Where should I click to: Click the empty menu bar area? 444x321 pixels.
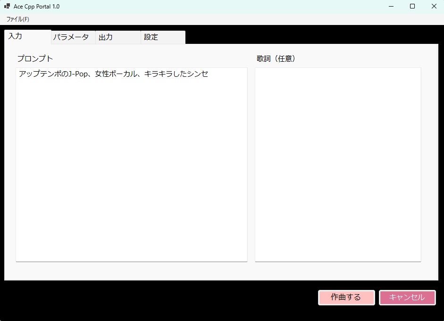click(x=189, y=19)
